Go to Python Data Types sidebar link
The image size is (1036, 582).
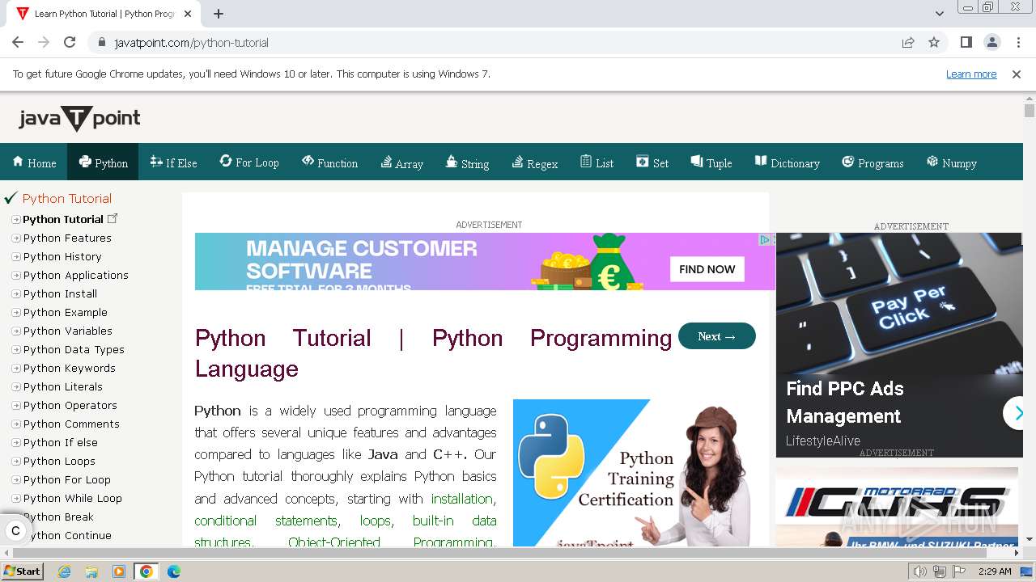coord(74,349)
